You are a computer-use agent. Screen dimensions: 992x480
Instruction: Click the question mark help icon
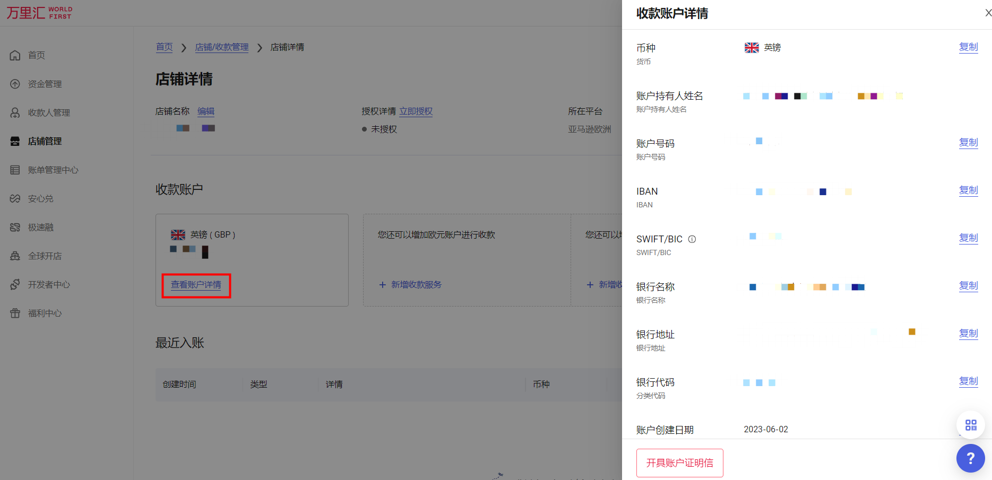[x=971, y=458]
